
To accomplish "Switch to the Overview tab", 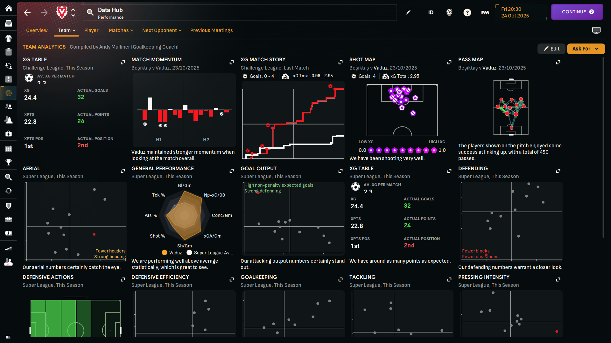I will click(x=37, y=30).
